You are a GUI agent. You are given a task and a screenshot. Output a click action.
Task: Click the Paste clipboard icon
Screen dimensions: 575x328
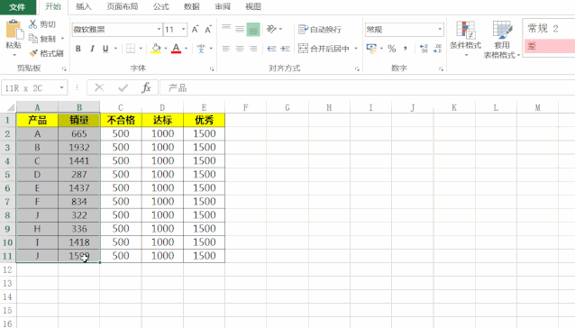(14, 30)
